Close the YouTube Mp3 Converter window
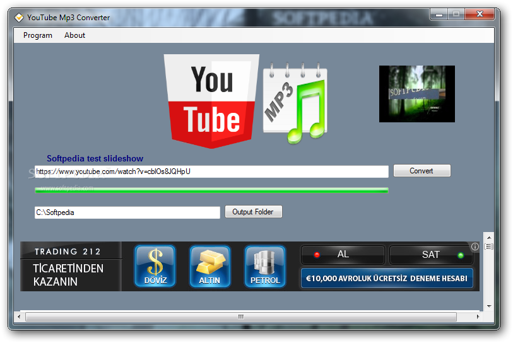Viewport: 513px width, 343px height. click(x=480, y=15)
